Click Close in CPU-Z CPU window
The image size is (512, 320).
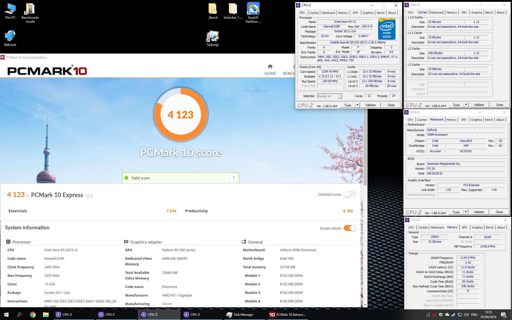click(x=391, y=105)
